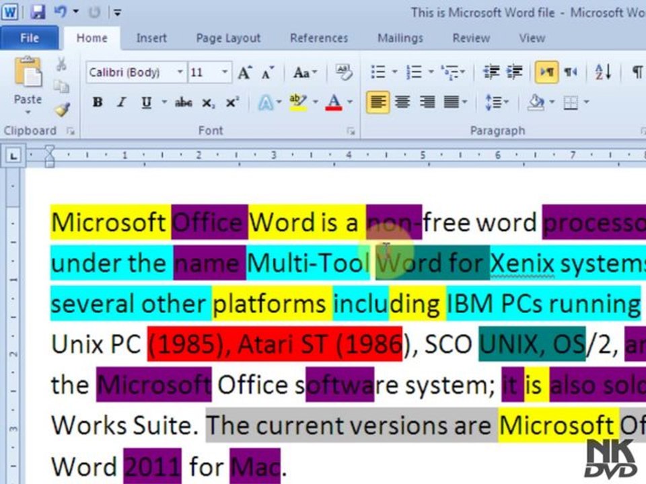Toggle italic formatting
This screenshot has height=484, width=646.
click(121, 102)
